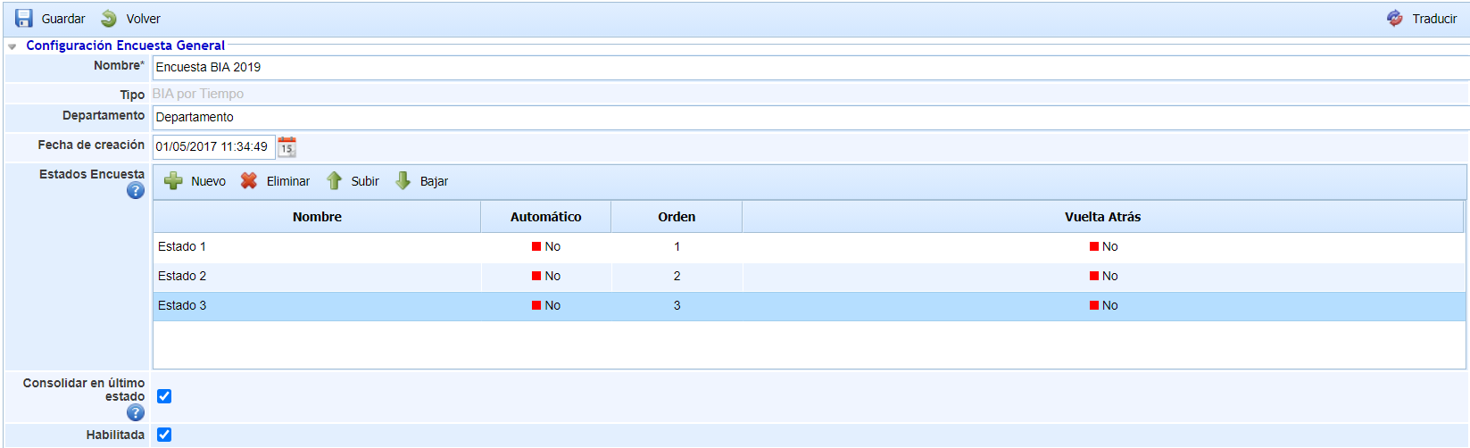Click the Nombre field with Encuesta BIA 2019

(x=803, y=68)
